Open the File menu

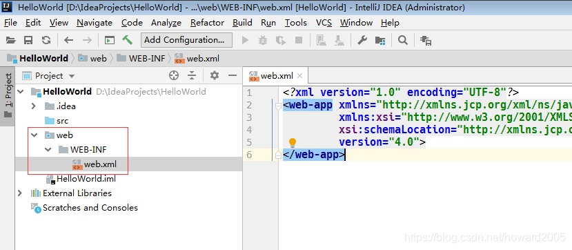tap(10, 23)
